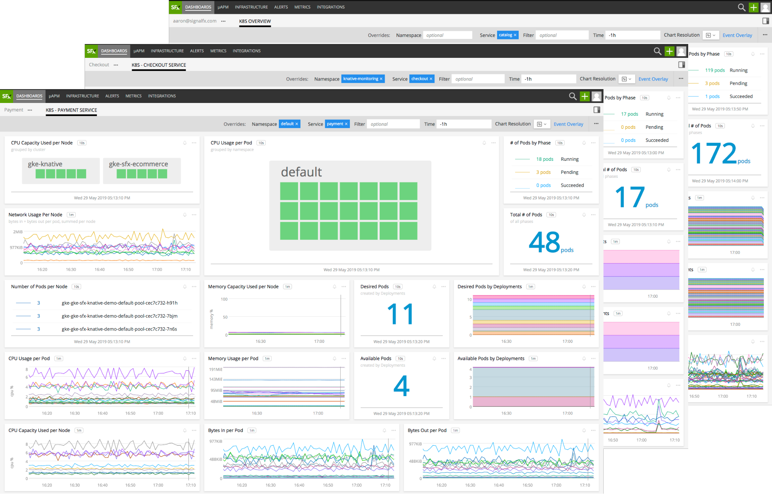This screenshot has width=772, height=494.
Task: Remove the knative-monitoring namespace tag
Action: click(381, 79)
